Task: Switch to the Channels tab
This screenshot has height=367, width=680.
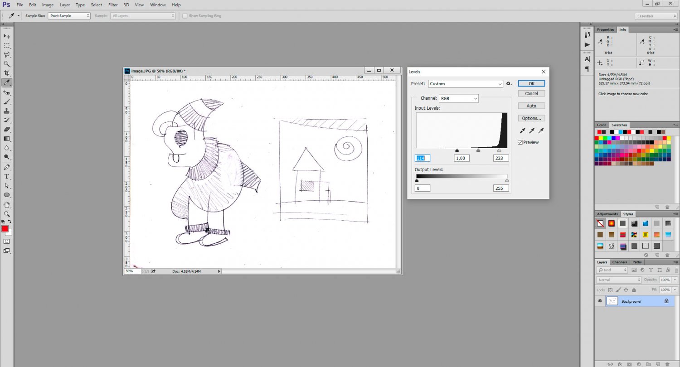Action: (619, 262)
